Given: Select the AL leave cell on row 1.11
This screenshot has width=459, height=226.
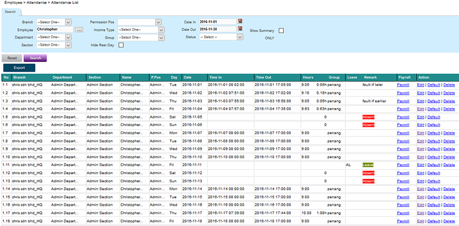Looking at the screenshot, I should (348, 165).
